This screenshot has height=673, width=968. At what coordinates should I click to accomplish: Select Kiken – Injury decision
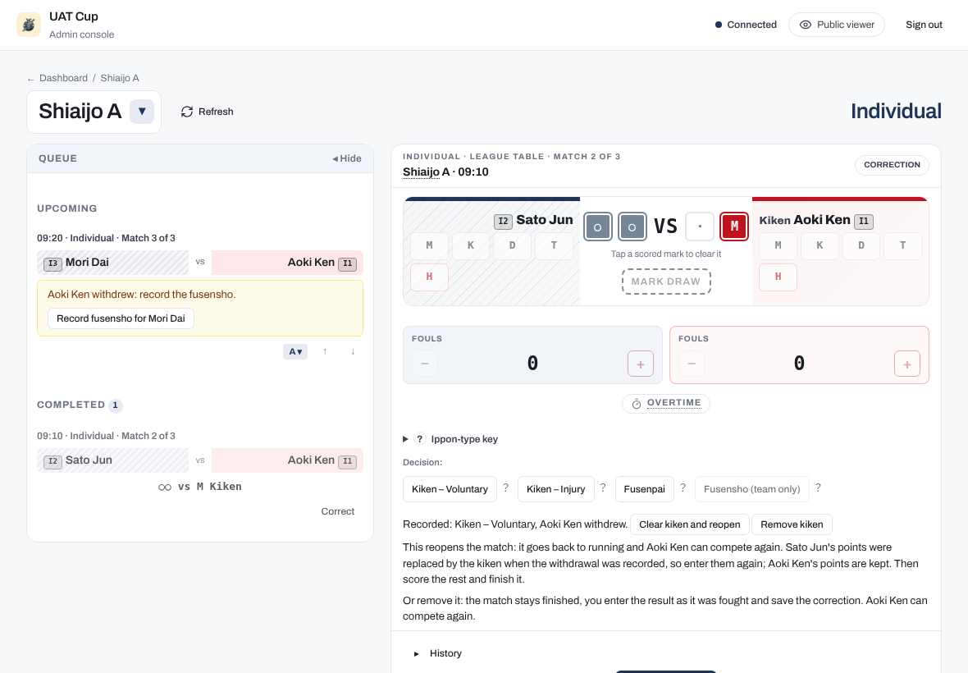click(x=555, y=489)
